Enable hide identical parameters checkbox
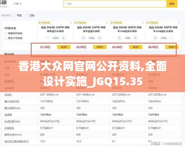This screenshot has height=147, width=185. coord(6,33)
